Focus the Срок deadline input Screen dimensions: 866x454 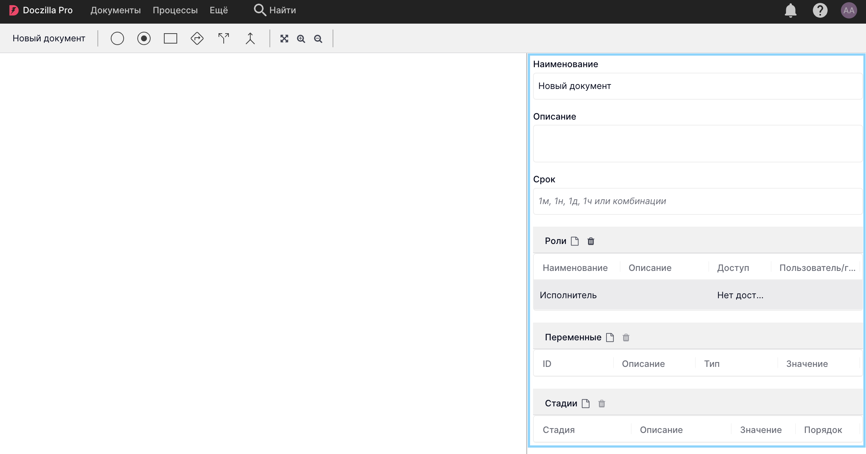click(697, 201)
